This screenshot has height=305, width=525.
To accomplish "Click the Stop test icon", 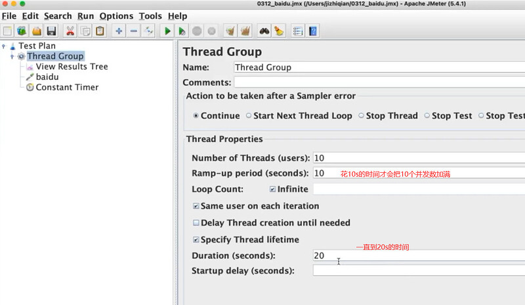I will 197,31.
